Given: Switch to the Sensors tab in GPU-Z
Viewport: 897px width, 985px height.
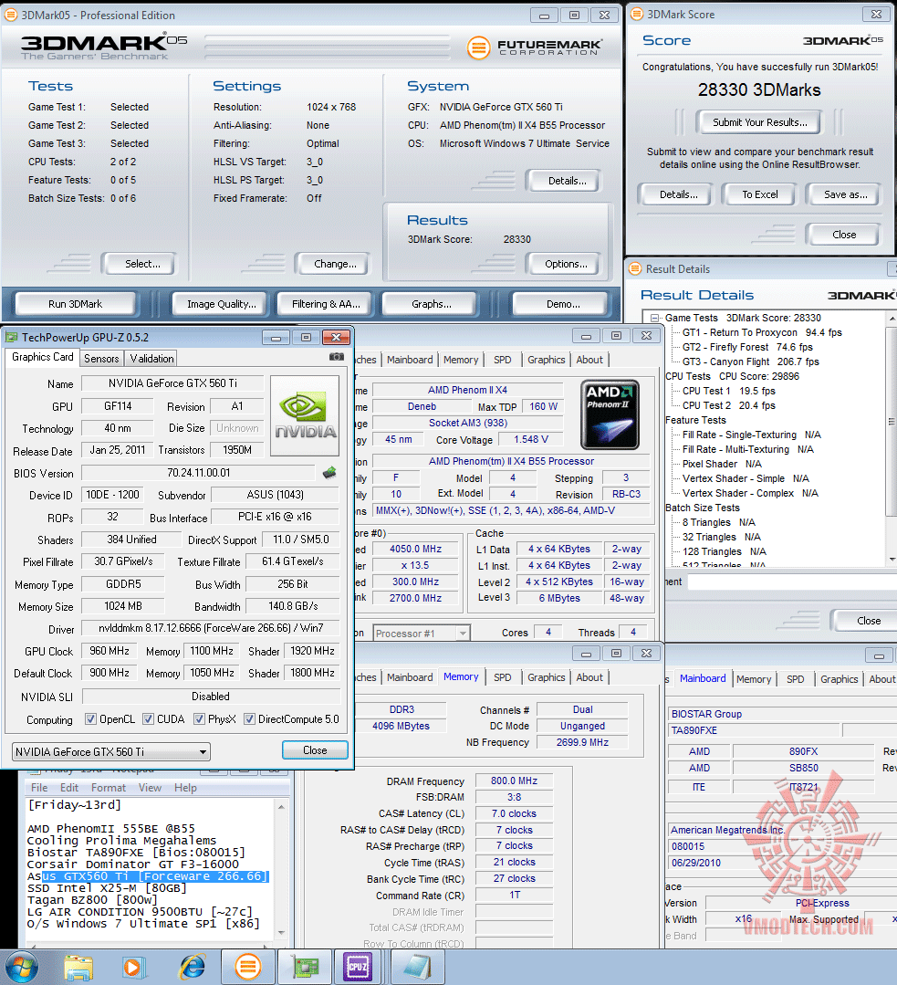Looking at the screenshot, I should [101, 358].
